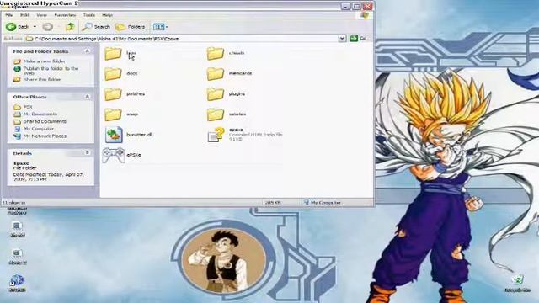Go to PSX in Other Places
Screen dimensions: 539x303
coord(28,107)
